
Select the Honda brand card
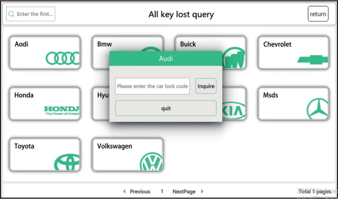click(x=45, y=104)
